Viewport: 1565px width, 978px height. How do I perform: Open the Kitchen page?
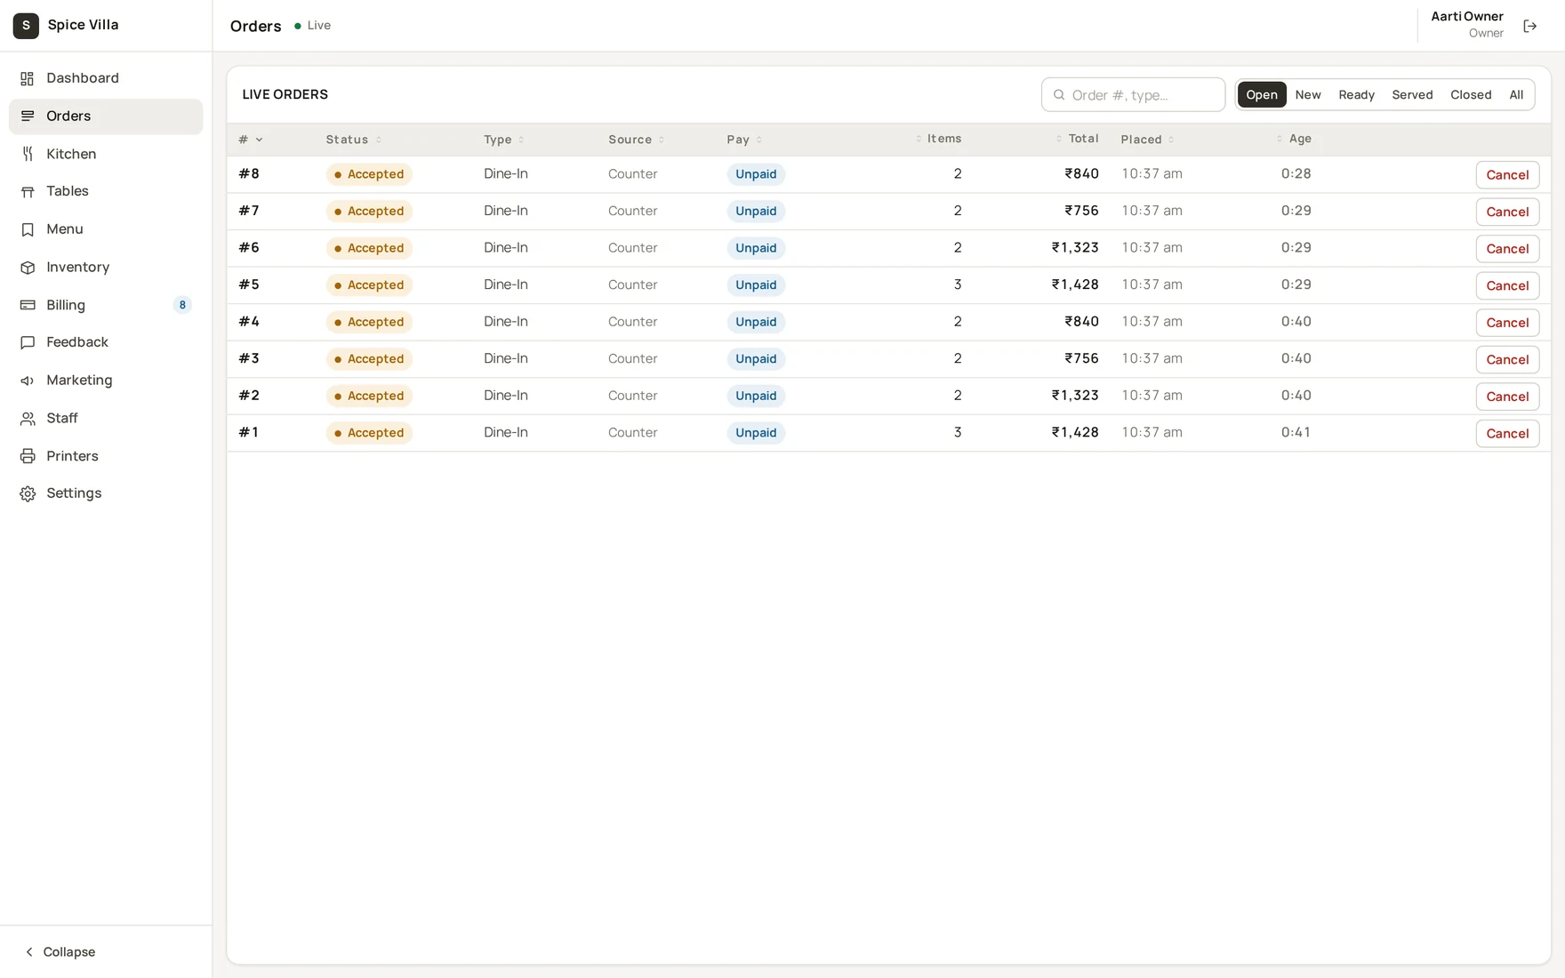(x=106, y=154)
